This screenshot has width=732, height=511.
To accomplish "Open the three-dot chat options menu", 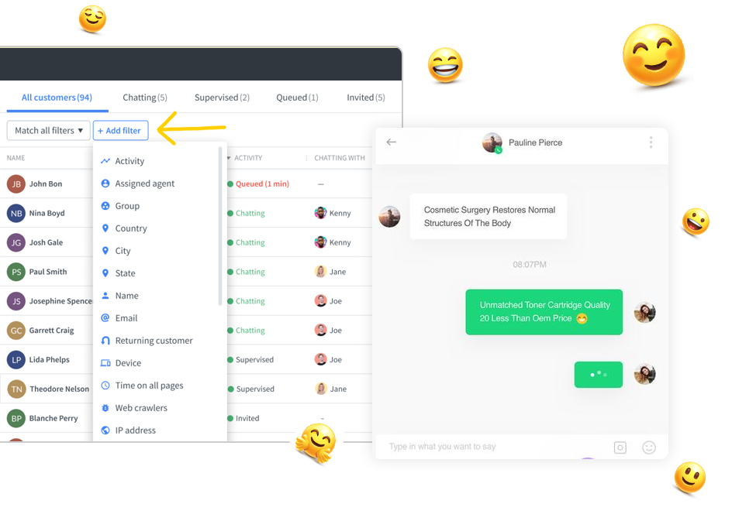I will point(651,142).
